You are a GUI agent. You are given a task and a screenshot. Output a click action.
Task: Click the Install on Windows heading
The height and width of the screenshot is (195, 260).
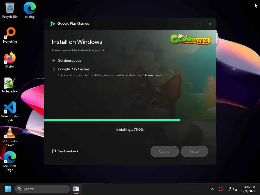77,42
